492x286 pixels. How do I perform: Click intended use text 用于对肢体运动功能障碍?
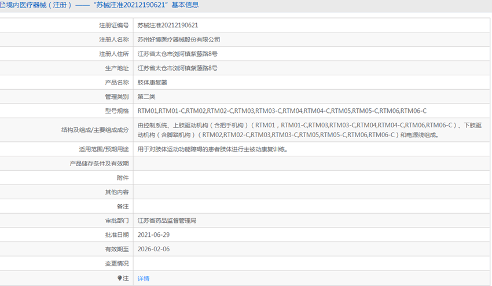[x=212, y=149]
